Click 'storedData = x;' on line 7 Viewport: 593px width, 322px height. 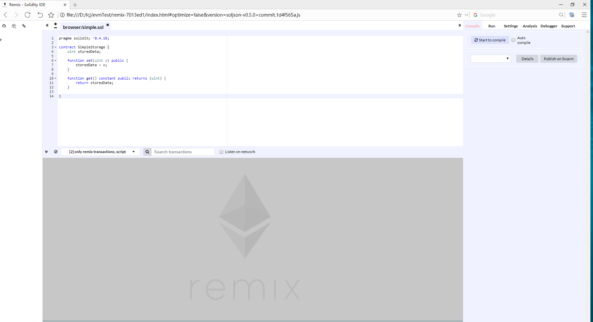coord(91,65)
